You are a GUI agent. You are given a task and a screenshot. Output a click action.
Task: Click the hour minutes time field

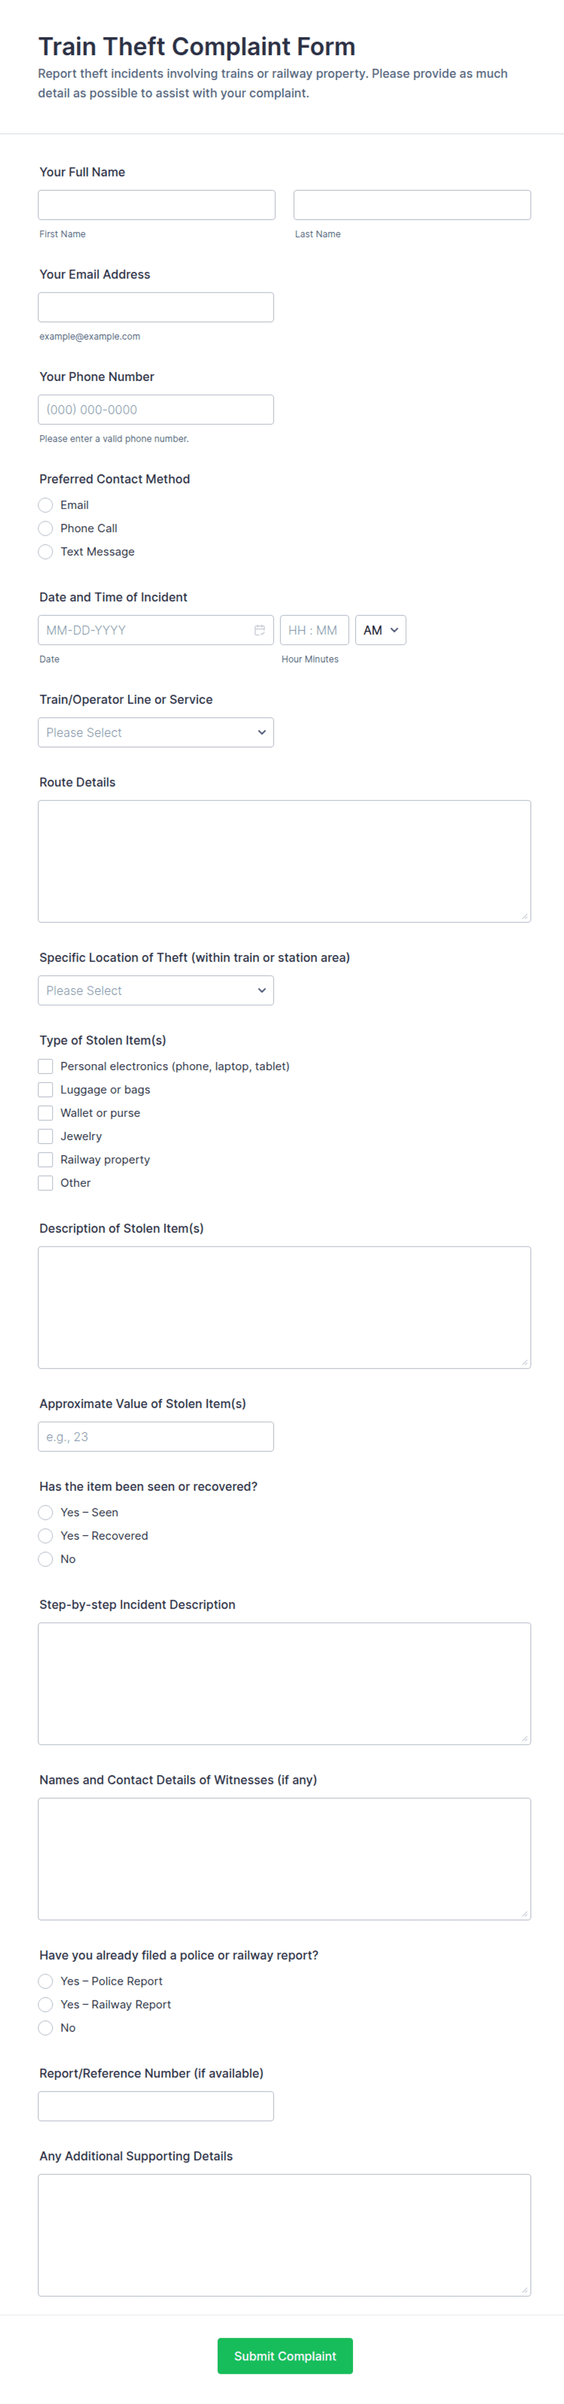(314, 630)
